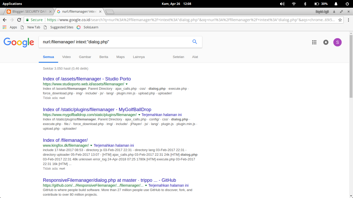The image size is (353, 198).
Task: Open the Google apps grid icon
Action: click(314, 42)
